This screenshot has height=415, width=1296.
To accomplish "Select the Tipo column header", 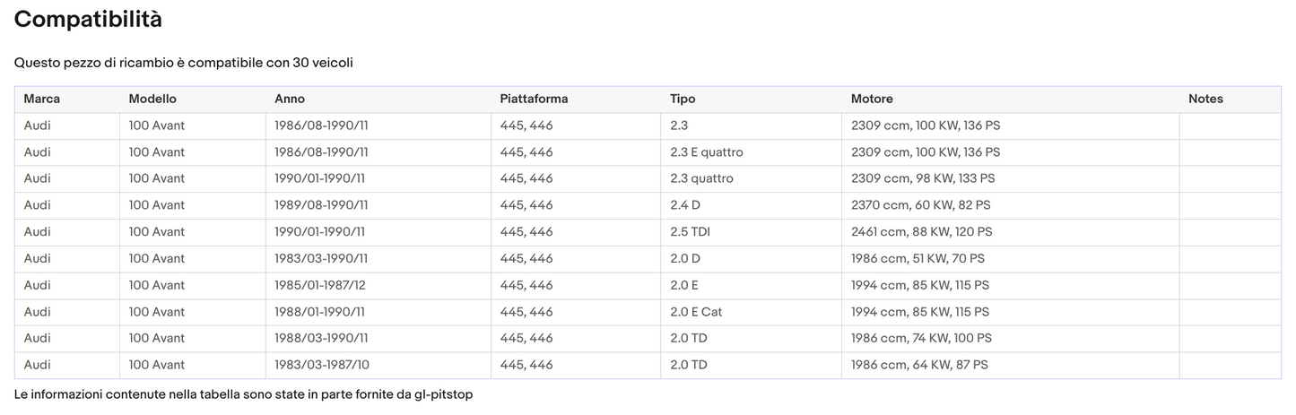I will click(683, 99).
